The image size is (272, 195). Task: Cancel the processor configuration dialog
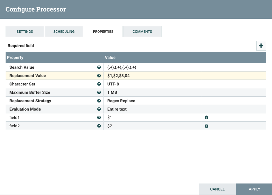pyautogui.click(x=217, y=189)
